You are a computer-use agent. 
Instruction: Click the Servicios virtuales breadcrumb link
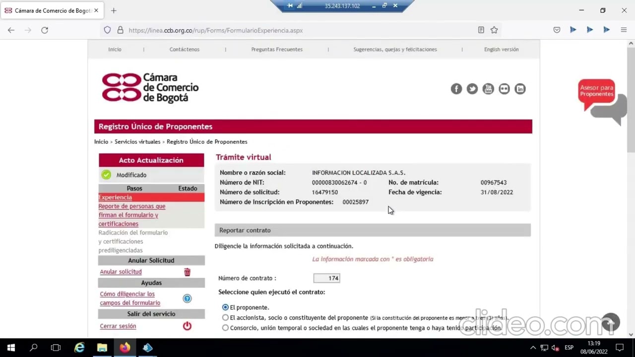pos(137,142)
